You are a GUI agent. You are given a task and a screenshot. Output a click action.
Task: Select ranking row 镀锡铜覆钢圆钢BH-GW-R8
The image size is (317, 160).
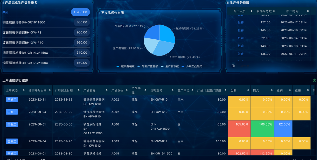pos(46,32)
